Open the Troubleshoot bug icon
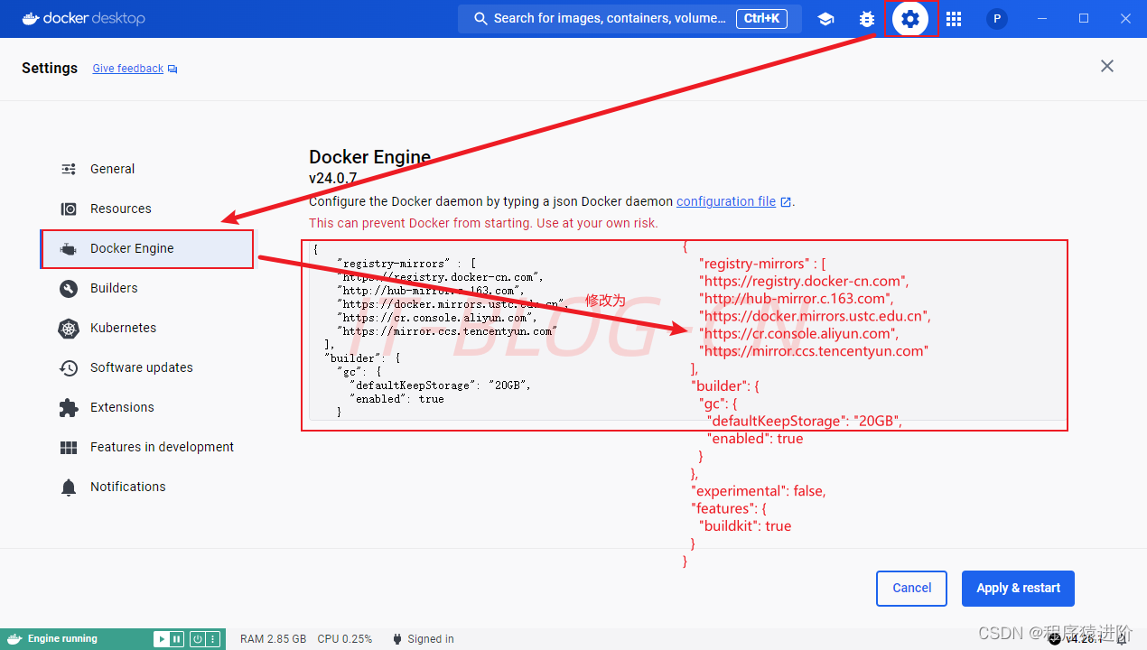Image resolution: width=1147 pixels, height=650 pixels. [867, 19]
